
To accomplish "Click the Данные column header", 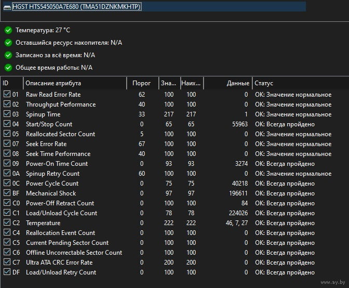I will 227,83.
